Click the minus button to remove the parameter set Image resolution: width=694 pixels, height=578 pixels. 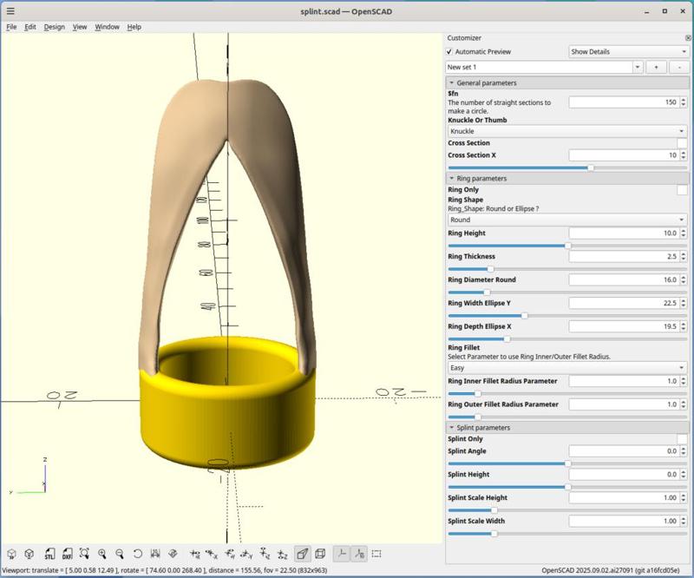[x=680, y=67]
